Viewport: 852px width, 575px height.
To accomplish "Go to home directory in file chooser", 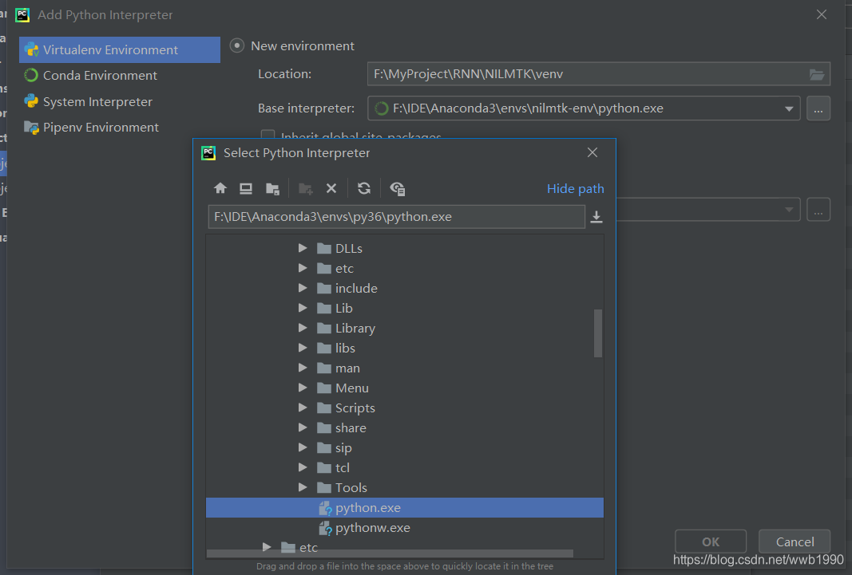I will click(220, 188).
